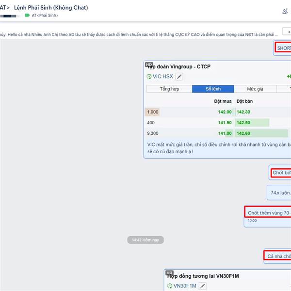Click the green AT<Phái Sinh> tag icon

point(27,15)
